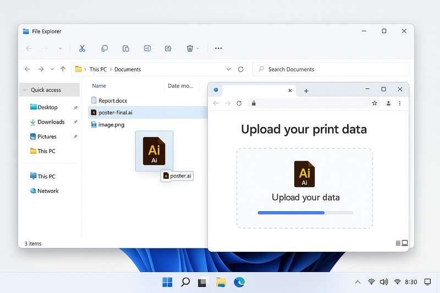Viewport: 440px width, 293px height.
Task: Go up one folder level
Action: pos(63,69)
